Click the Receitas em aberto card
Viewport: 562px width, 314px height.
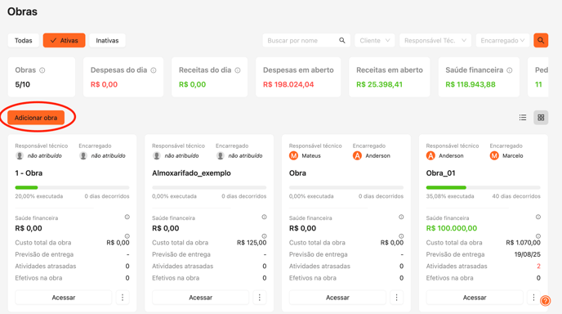(x=390, y=77)
